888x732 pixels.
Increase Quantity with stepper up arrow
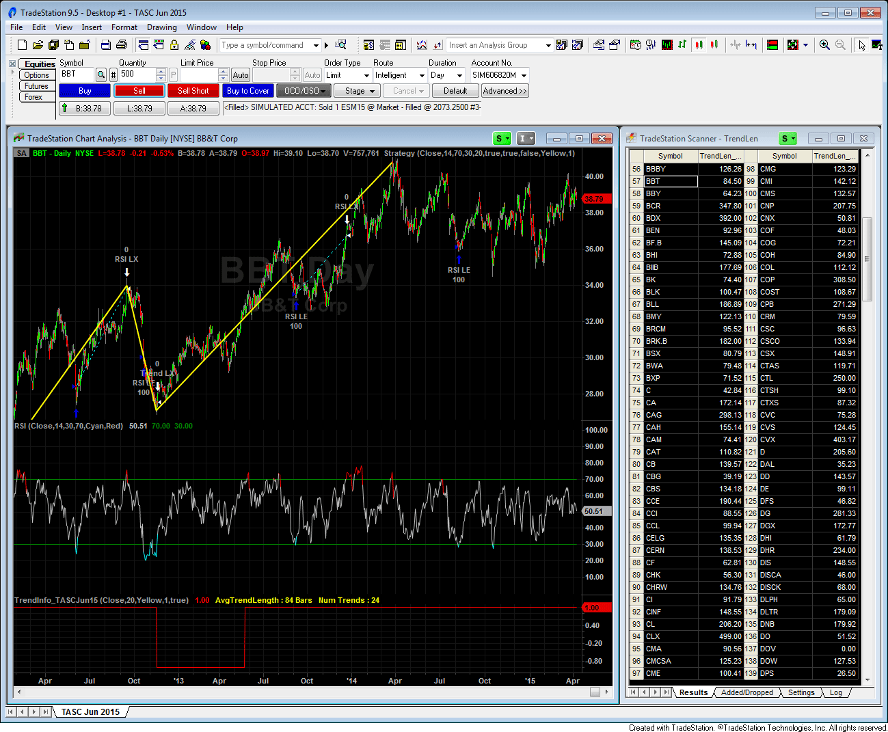pyautogui.click(x=161, y=72)
